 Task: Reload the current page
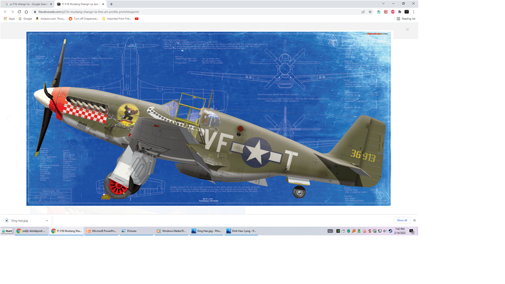pyautogui.click(x=19, y=12)
